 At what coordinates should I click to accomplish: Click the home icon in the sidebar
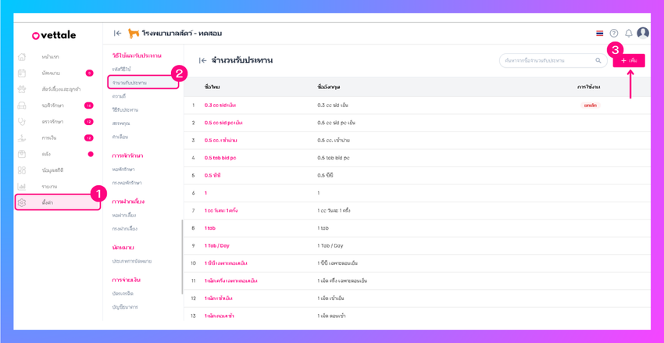pyautogui.click(x=22, y=57)
